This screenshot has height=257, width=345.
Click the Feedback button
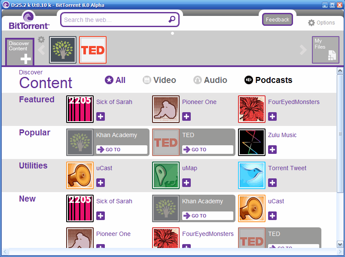tap(277, 20)
